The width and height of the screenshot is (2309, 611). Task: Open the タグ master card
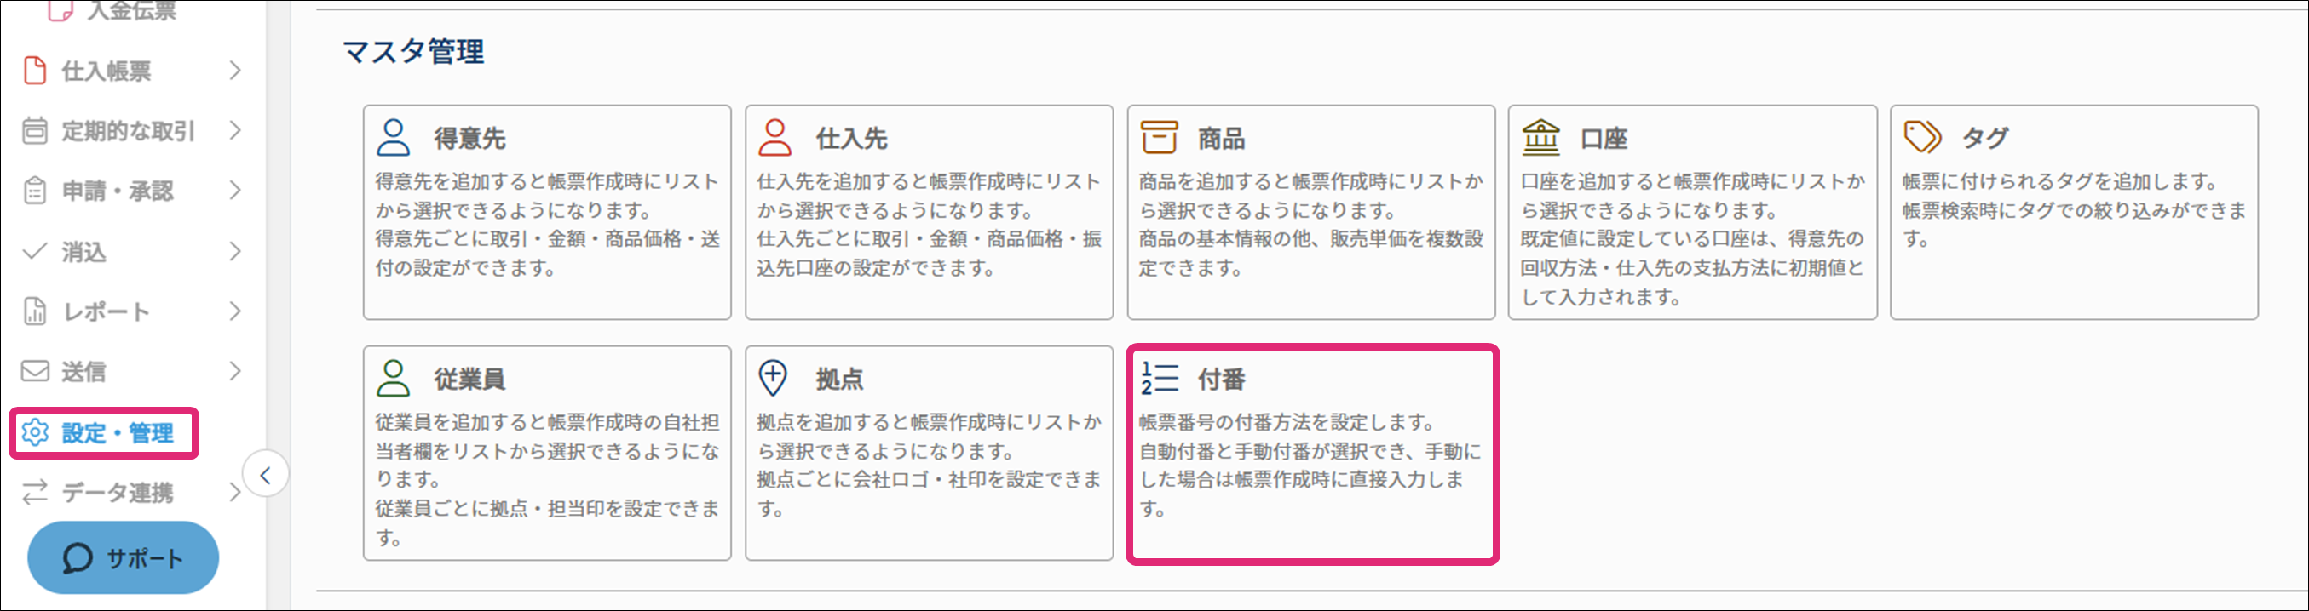pos(2074,213)
